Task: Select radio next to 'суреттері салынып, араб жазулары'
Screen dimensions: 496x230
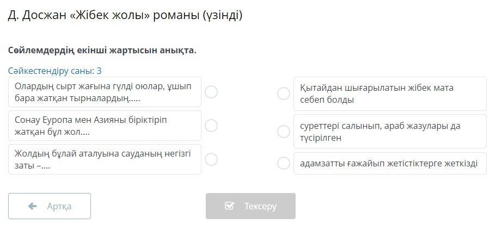Action: click(284, 132)
